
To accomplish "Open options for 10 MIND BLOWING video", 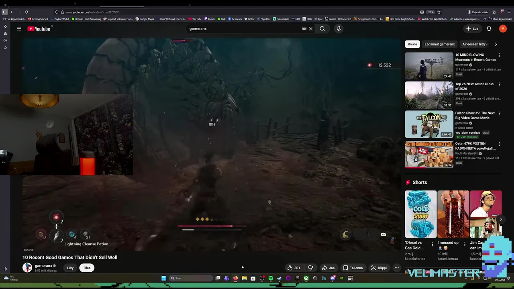I will click(x=500, y=55).
